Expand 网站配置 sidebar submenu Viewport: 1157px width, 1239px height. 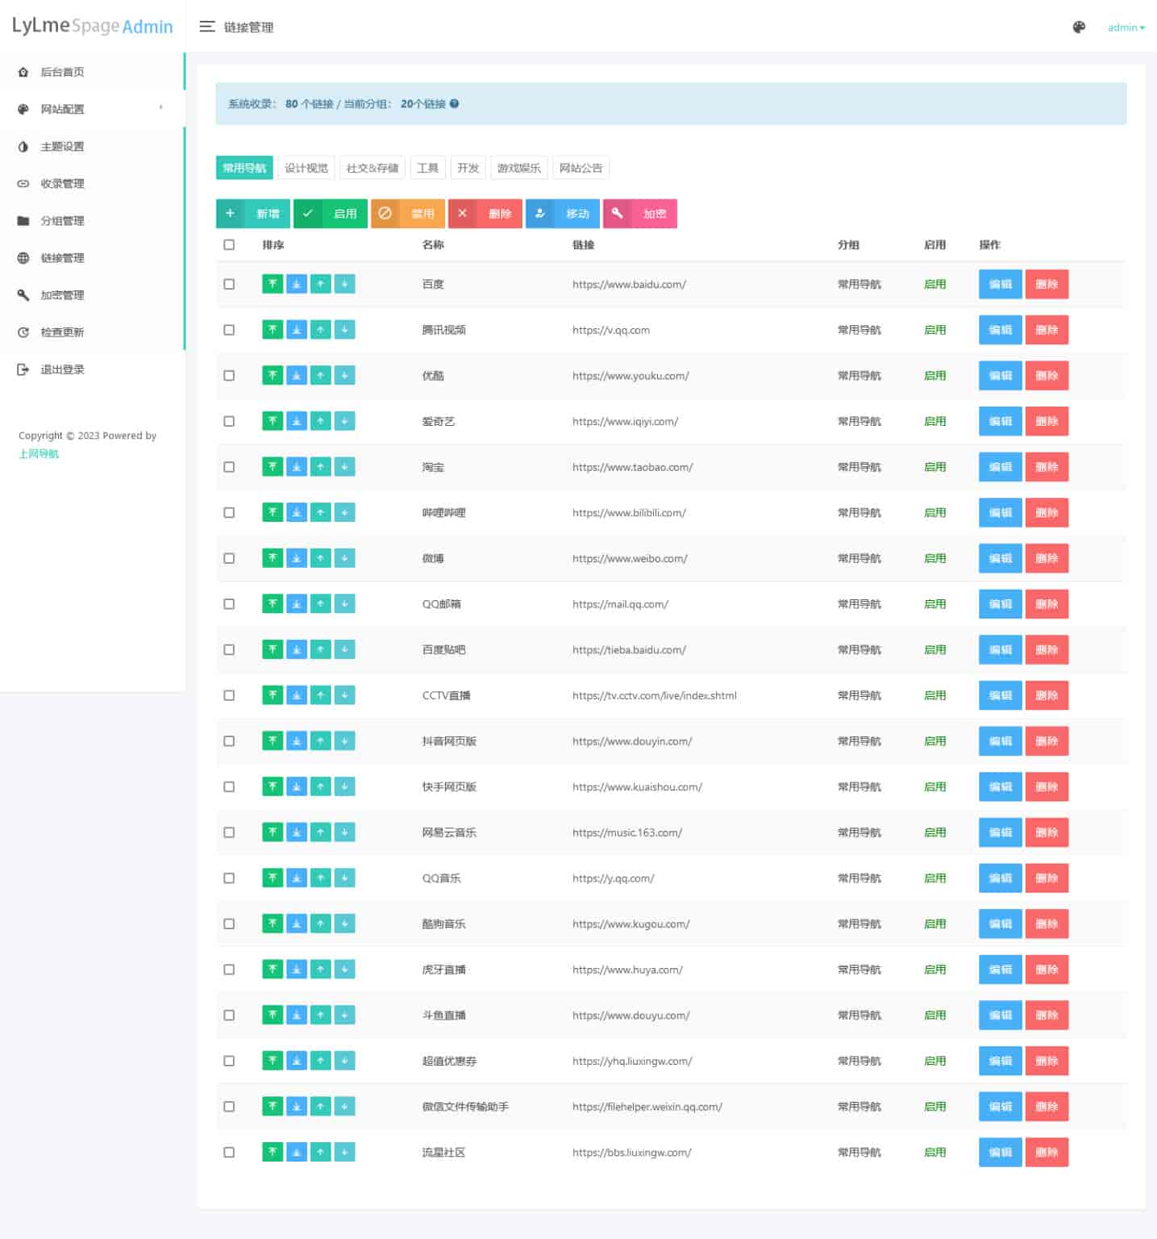click(92, 109)
